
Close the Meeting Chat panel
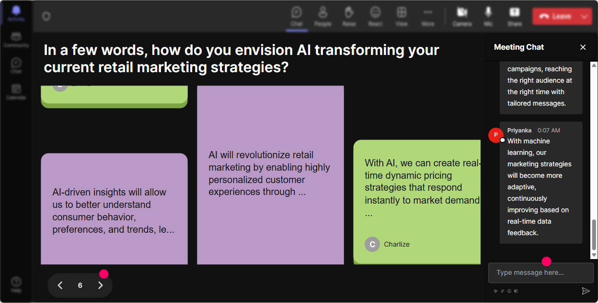(x=583, y=47)
